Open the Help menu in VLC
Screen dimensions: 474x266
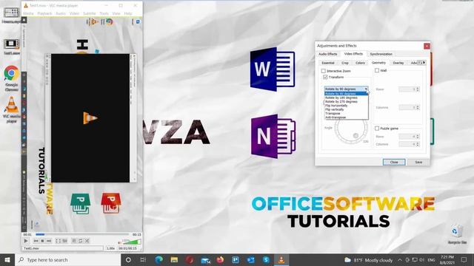[128, 13]
